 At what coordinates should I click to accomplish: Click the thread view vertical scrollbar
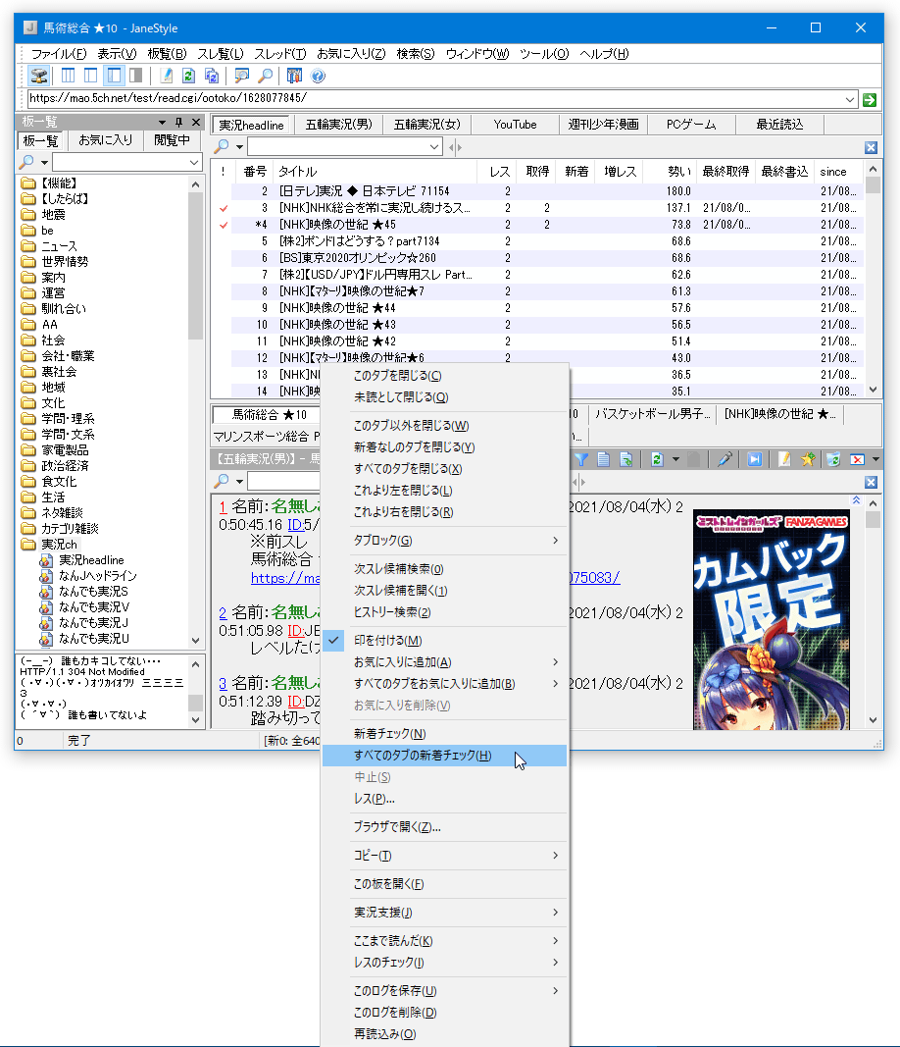point(873,611)
